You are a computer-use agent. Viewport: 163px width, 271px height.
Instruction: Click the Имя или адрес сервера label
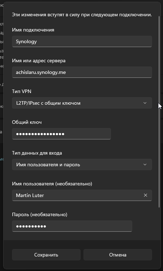pyautogui.click(x=39, y=60)
